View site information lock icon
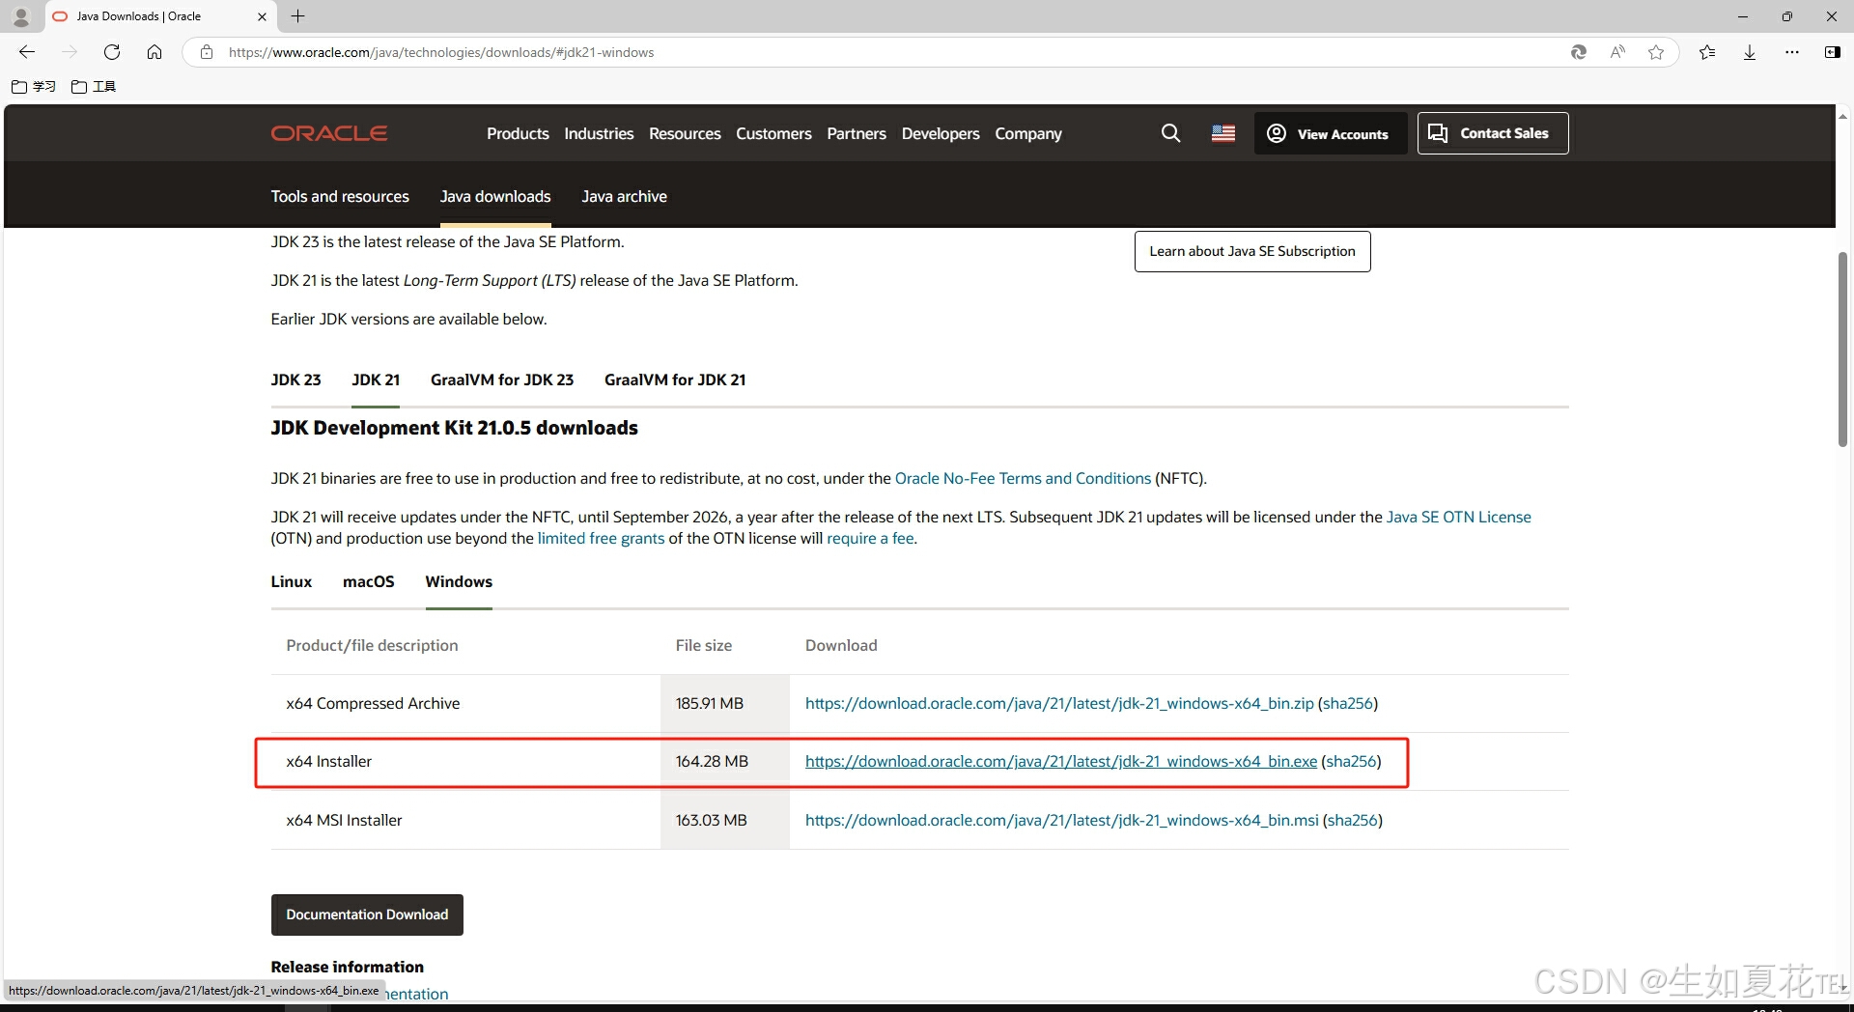This screenshot has width=1854, height=1012. tap(207, 52)
